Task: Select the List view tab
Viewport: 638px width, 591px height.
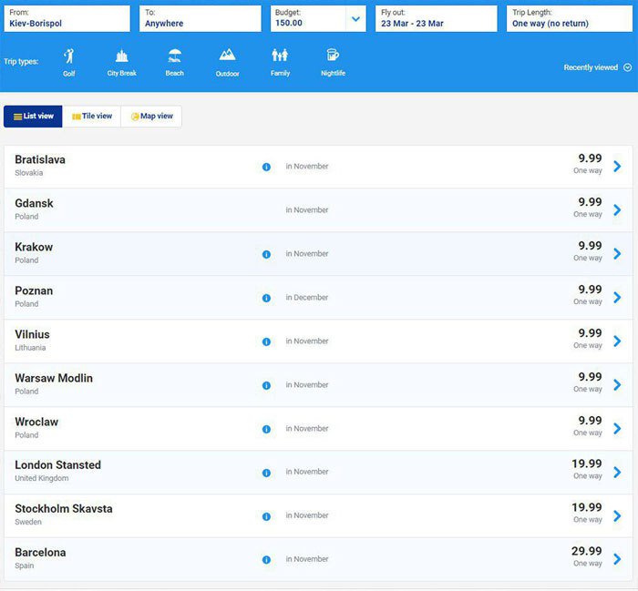Action: (x=33, y=117)
